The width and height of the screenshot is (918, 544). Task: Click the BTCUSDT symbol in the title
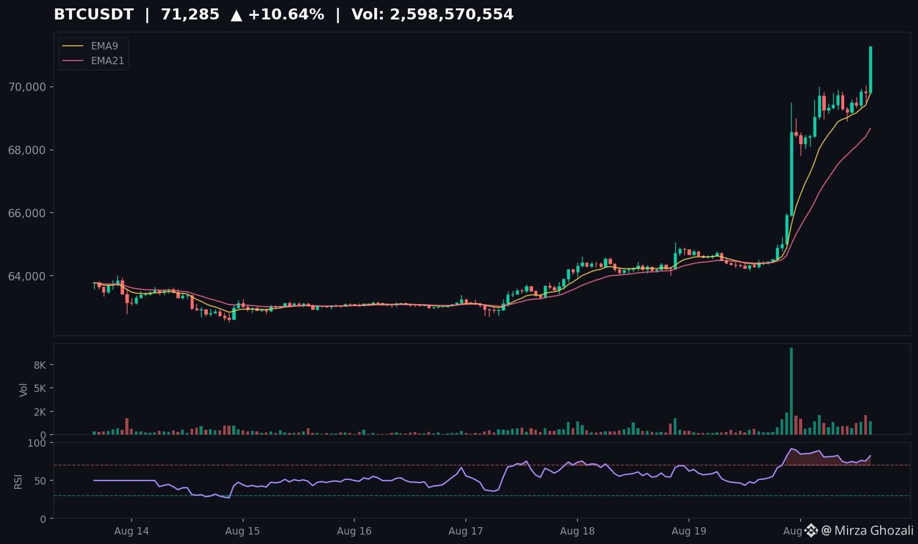point(94,15)
